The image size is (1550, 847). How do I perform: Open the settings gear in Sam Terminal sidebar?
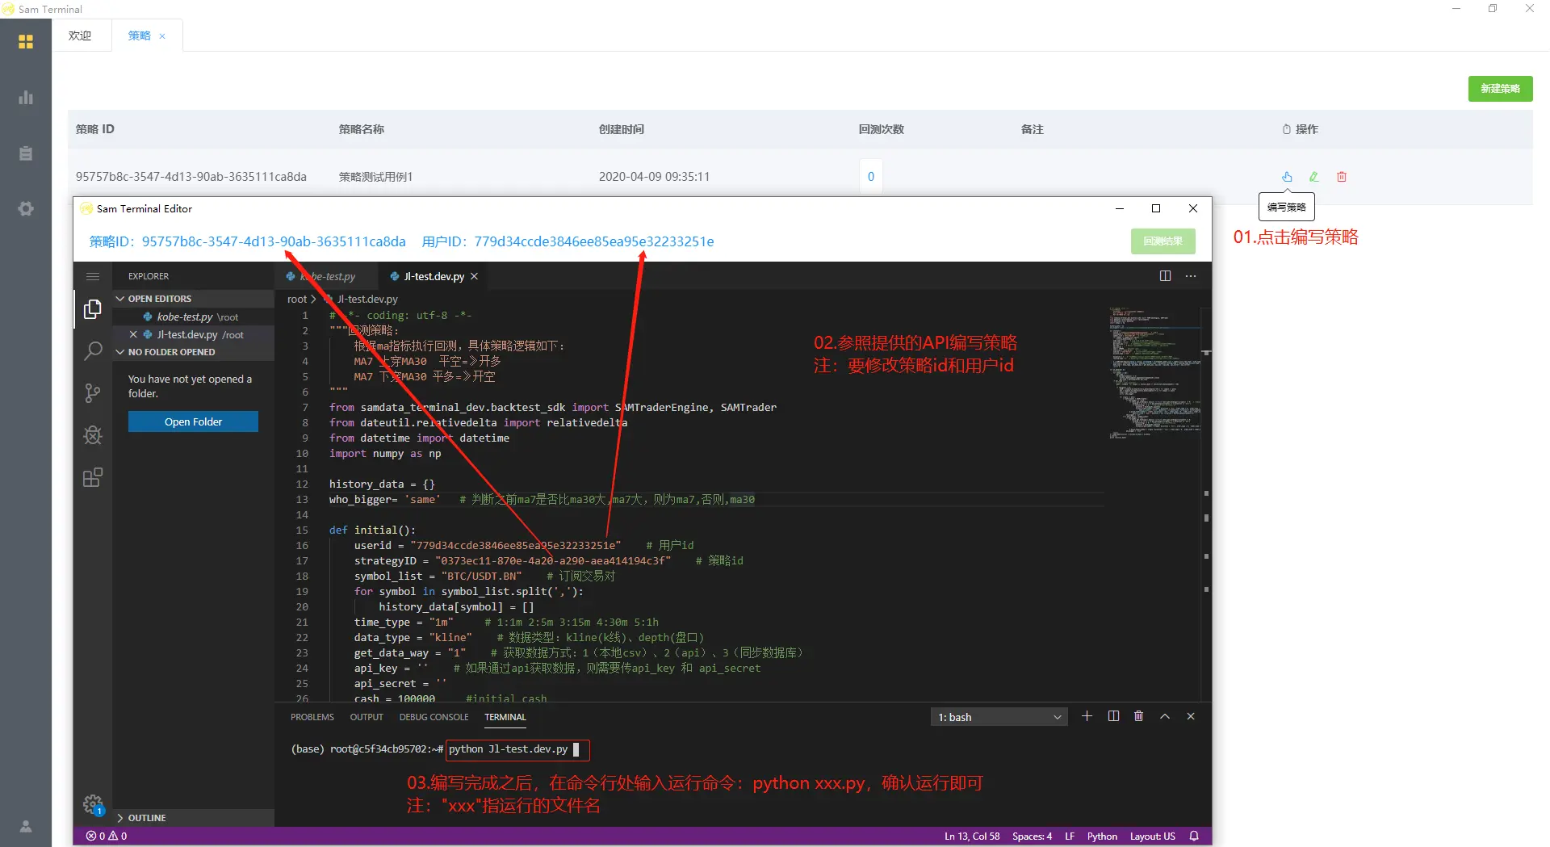pyautogui.click(x=26, y=208)
